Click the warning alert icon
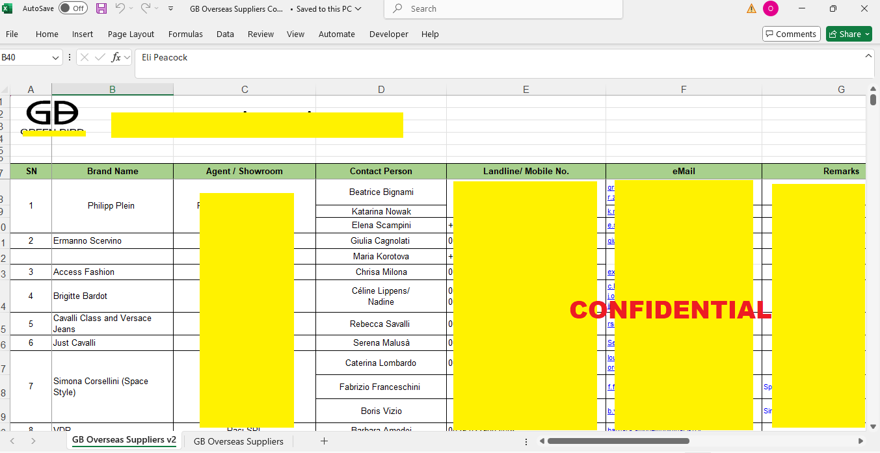Image resolution: width=880 pixels, height=453 pixels. click(751, 8)
